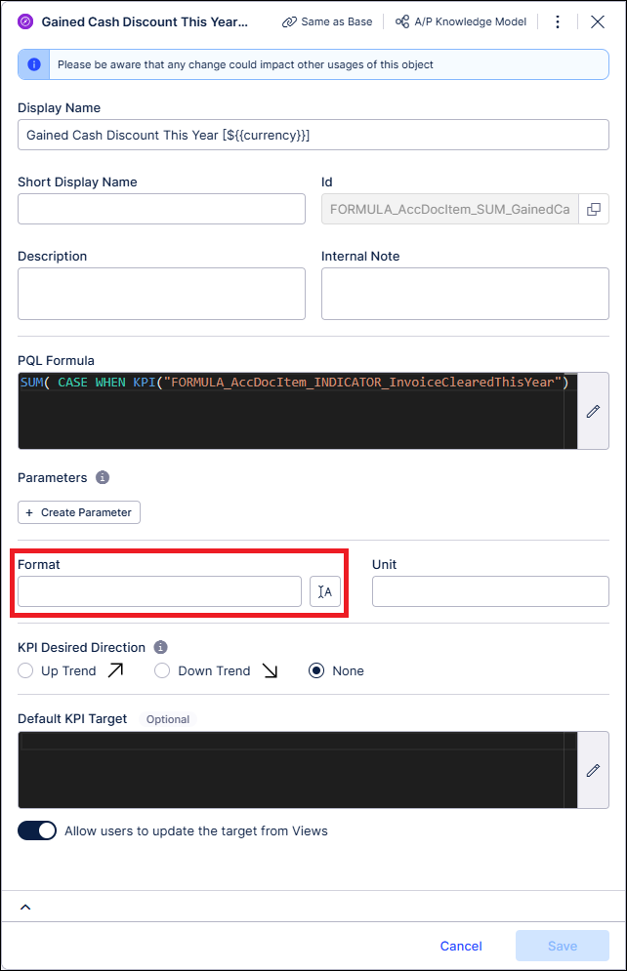Click the Same as Base link icon
This screenshot has height=971, width=627.
[x=289, y=21]
